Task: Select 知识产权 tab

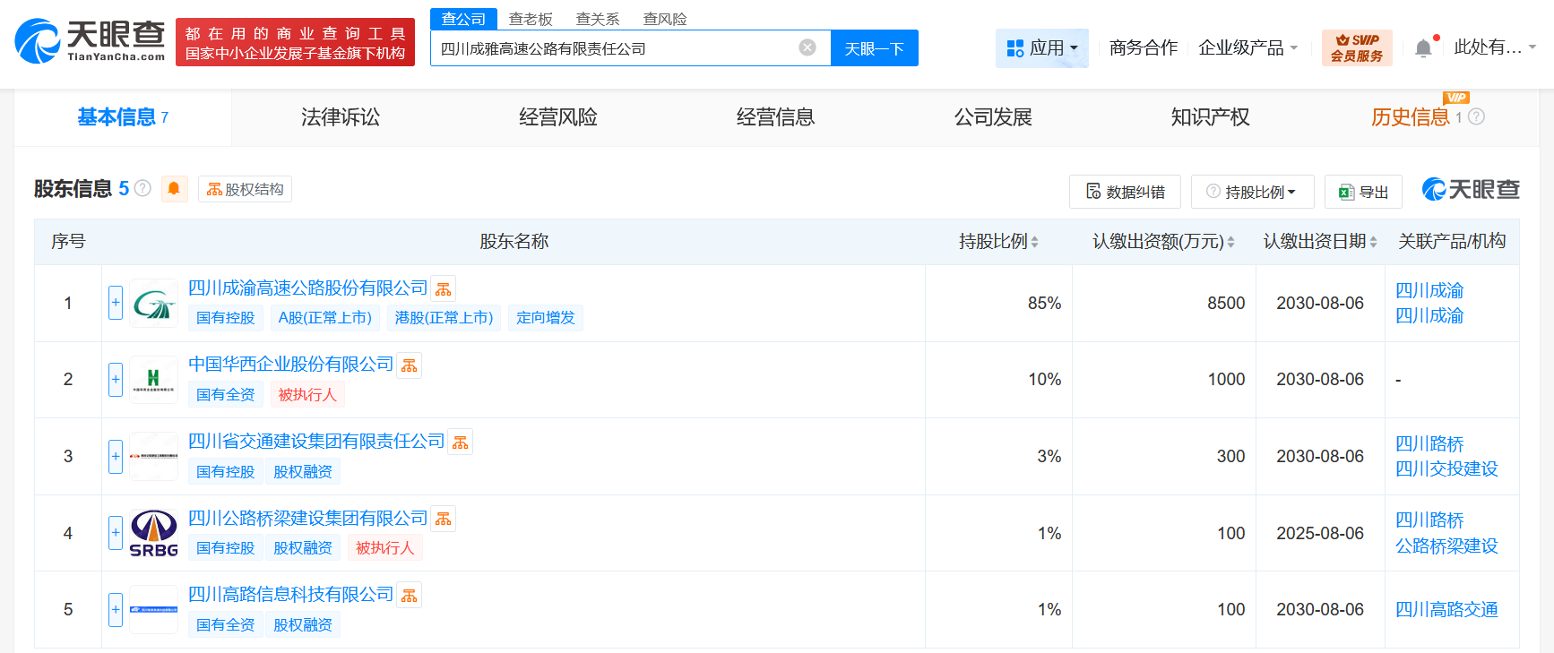Action: click(1211, 117)
